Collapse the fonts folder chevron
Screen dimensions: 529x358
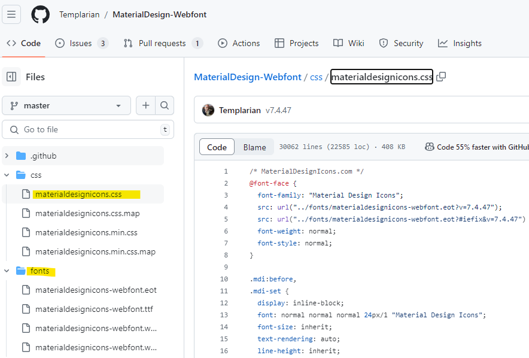(x=7, y=271)
